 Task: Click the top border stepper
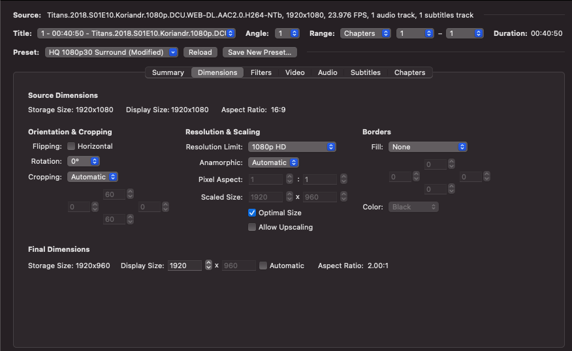click(451, 164)
